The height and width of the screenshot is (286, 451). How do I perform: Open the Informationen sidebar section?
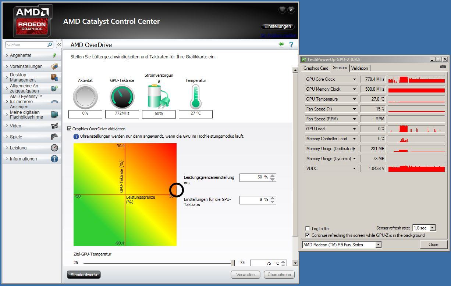point(32,159)
